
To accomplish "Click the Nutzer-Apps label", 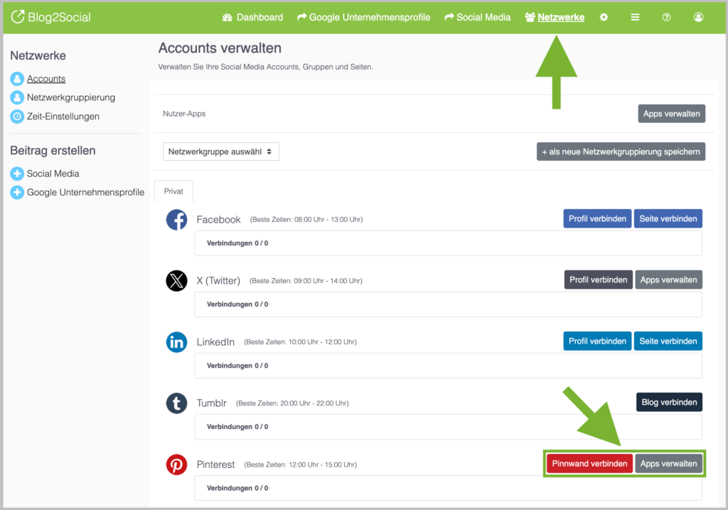I will click(184, 114).
